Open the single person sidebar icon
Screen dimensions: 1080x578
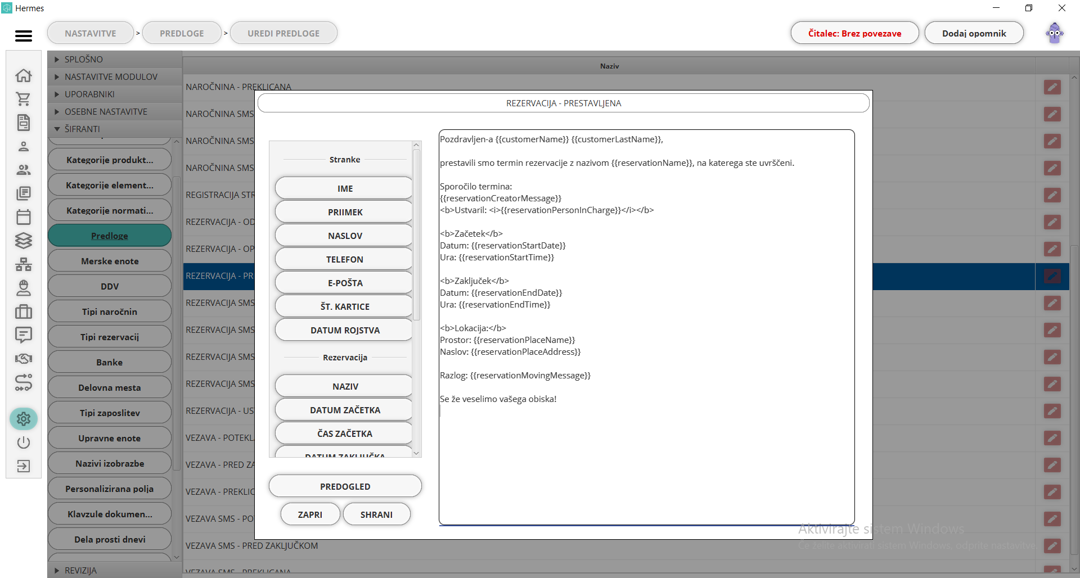click(24, 146)
